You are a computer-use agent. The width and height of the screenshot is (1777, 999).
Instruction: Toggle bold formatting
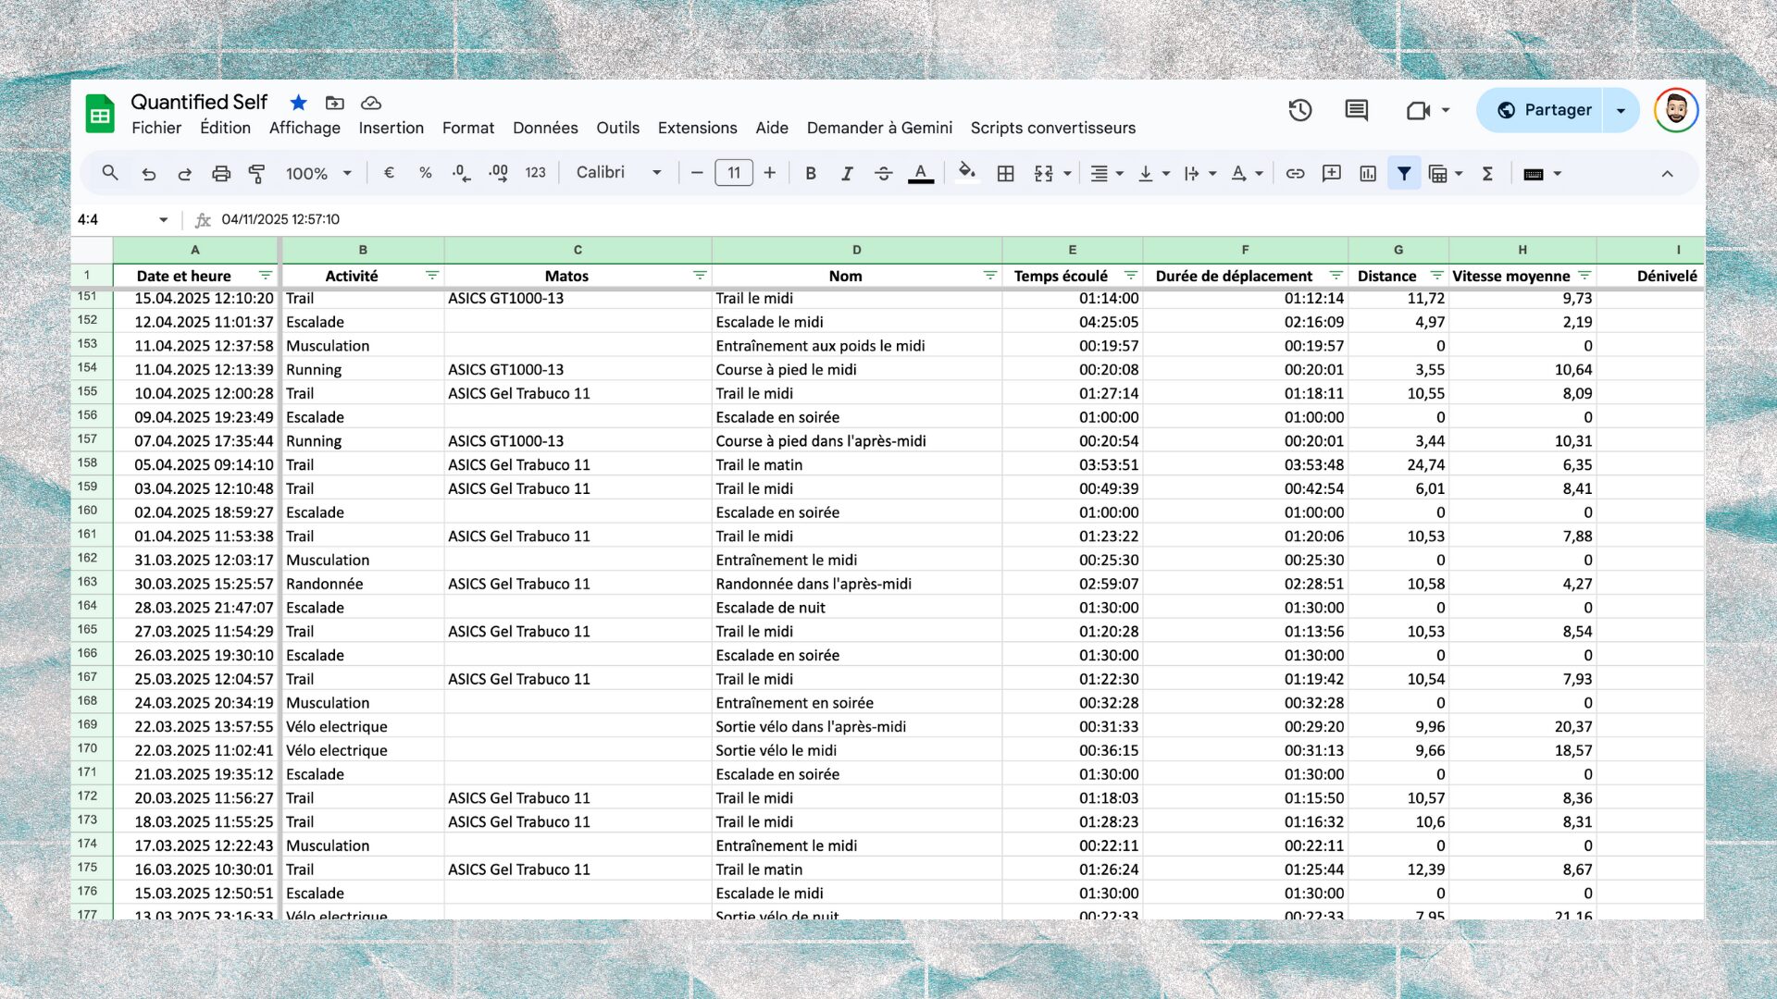coord(810,173)
